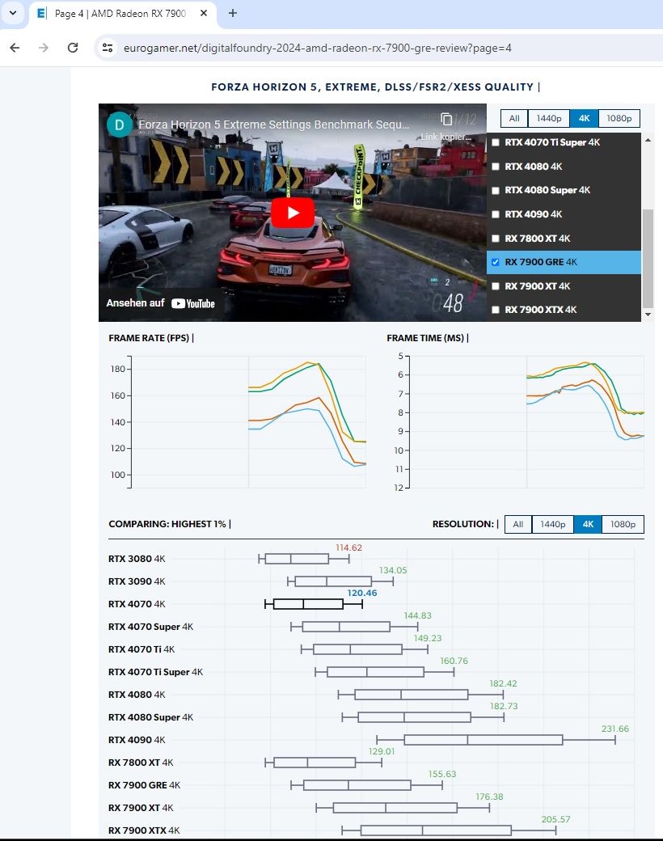Click the browser forward arrow
Image resolution: width=663 pixels, height=841 pixels.
[44, 48]
